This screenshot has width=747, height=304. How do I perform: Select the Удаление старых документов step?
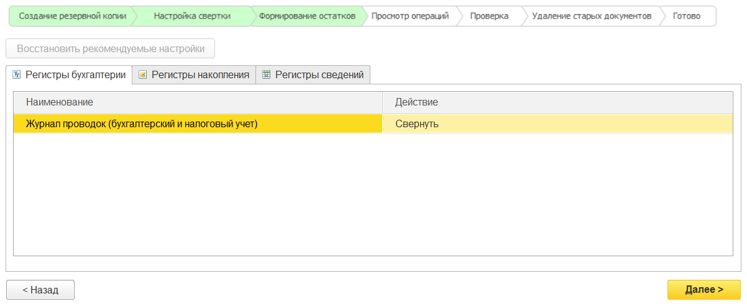(x=592, y=16)
